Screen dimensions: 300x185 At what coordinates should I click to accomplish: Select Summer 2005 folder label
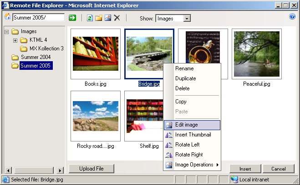pyautogui.click(x=36, y=66)
